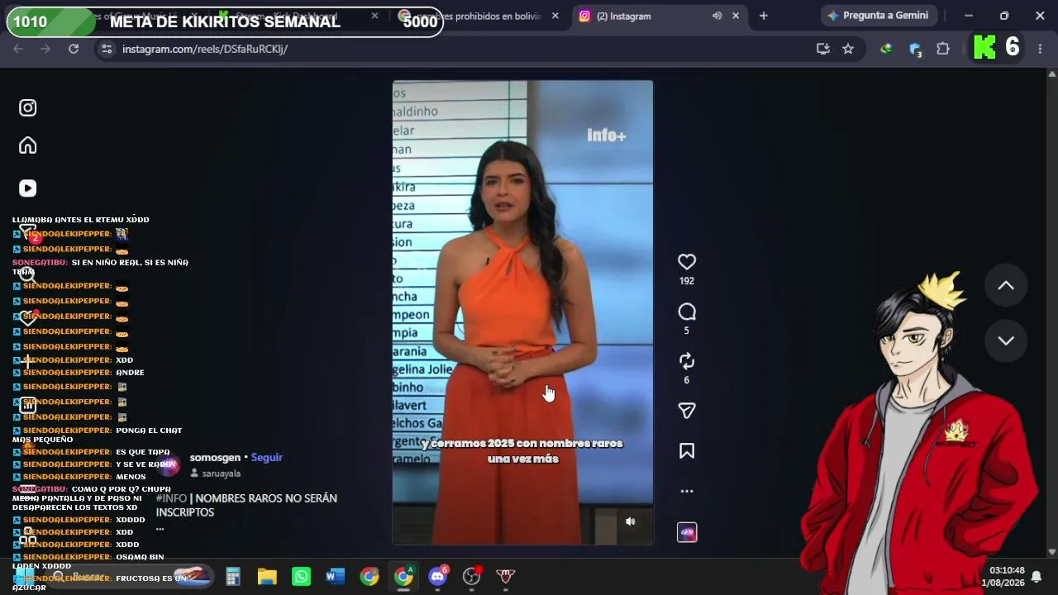Toggle the reel video sound
This screenshot has width=1058, height=595.
pyautogui.click(x=631, y=521)
